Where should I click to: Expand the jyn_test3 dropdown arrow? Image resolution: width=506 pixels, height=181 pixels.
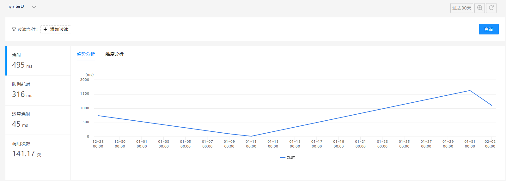pyautogui.click(x=34, y=7)
